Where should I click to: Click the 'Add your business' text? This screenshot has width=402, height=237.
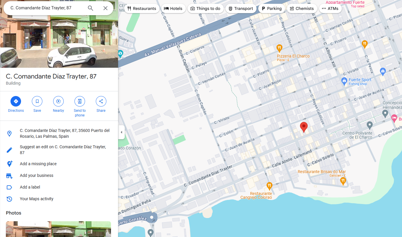[x=37, y=175]
